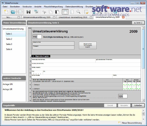Open the Drucken menu
Image resolution: width=147 pixels, height=126 pixels.
[89, 7]
